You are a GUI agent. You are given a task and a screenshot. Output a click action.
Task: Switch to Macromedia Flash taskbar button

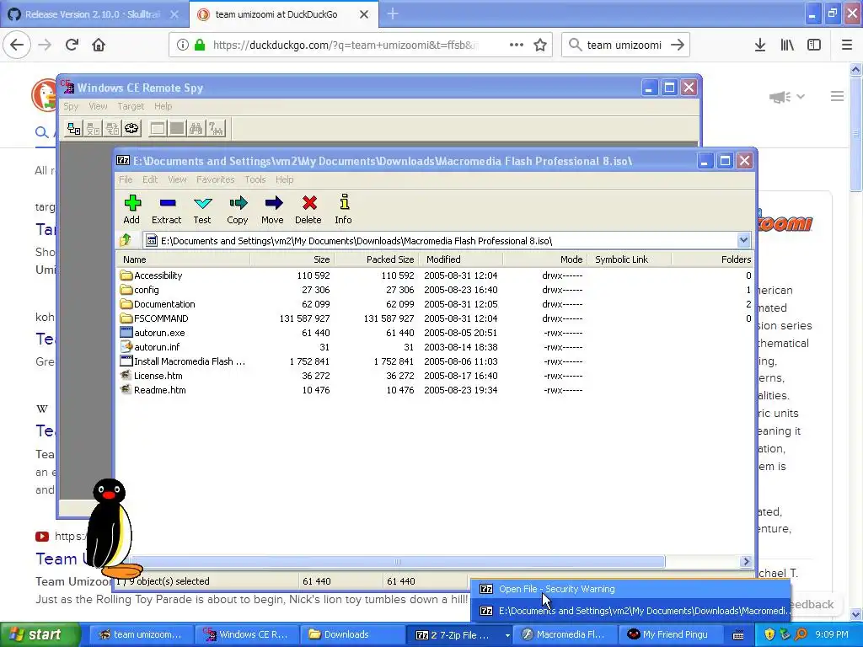pos(564,634)
